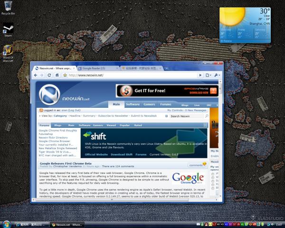Select the Neowin.net browser tab

[x=55, y=68]
